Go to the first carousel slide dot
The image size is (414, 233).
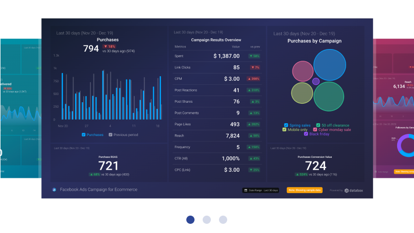coord(190,220)
